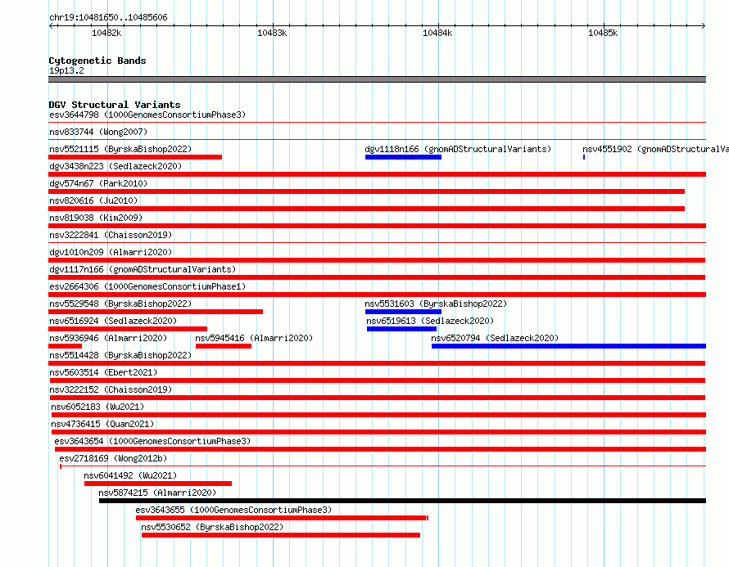Select the 19p13.2 cytogenetic band bar
Viewport: 729px width, 567px height.
coord(377,79)
